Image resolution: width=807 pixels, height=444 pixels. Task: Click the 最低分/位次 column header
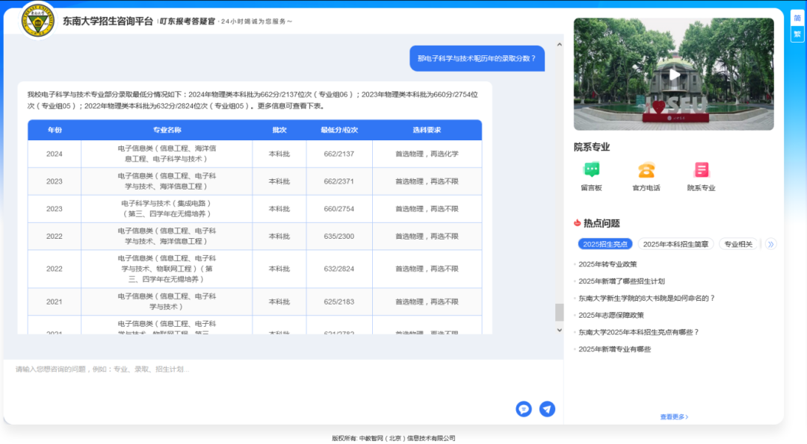(x=339, y=130)
